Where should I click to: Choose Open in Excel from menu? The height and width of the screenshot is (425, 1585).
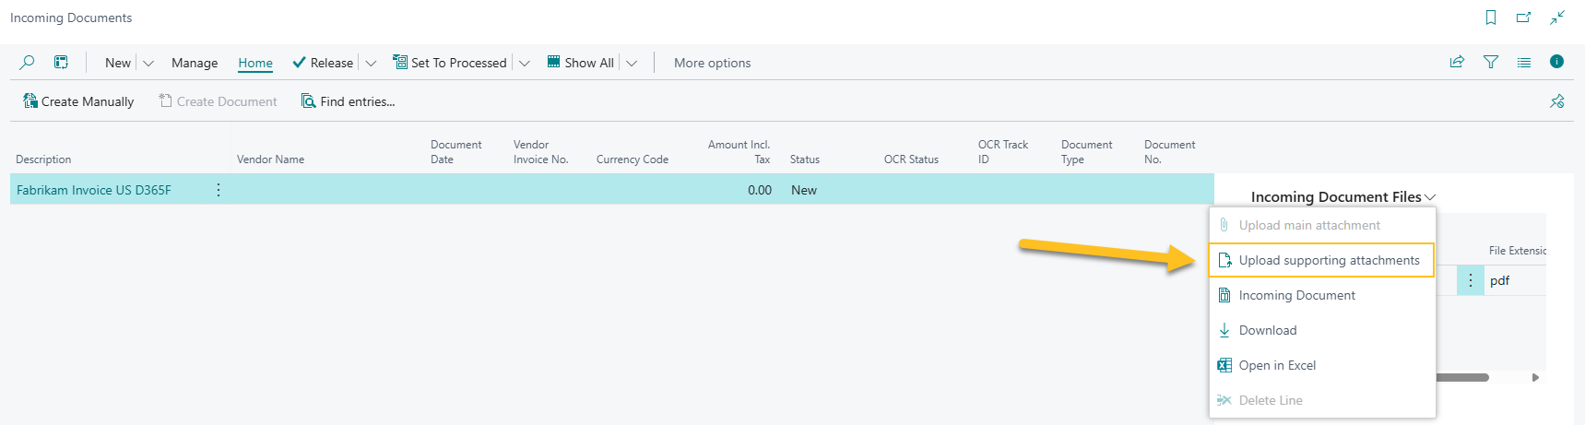[x=1277, y=366]
